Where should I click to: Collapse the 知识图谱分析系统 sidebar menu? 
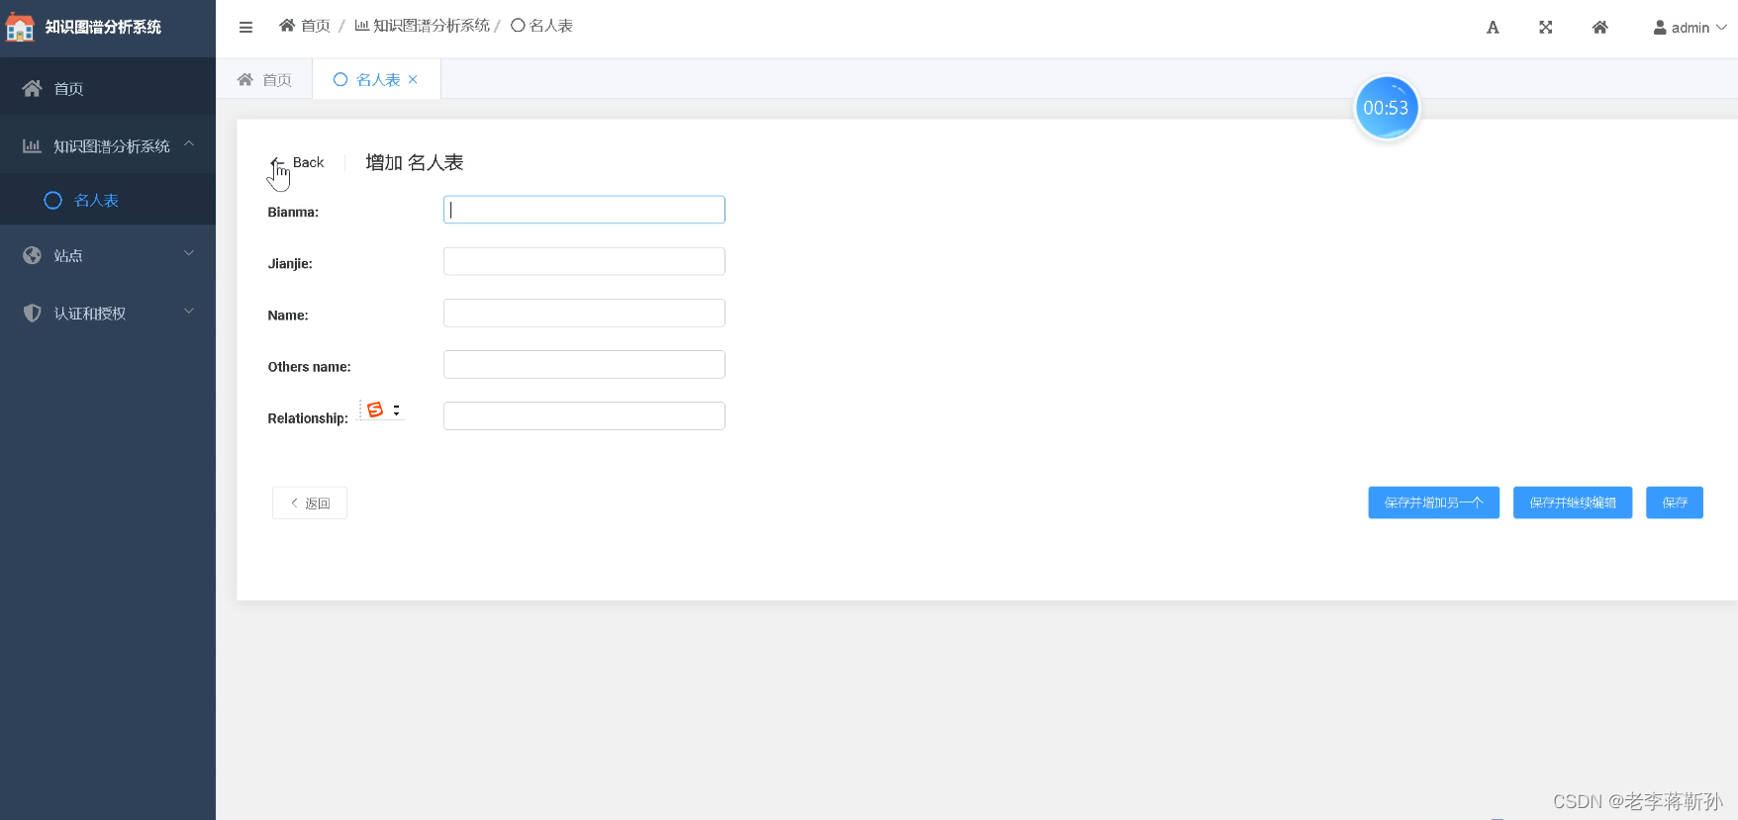coord(108,145)
